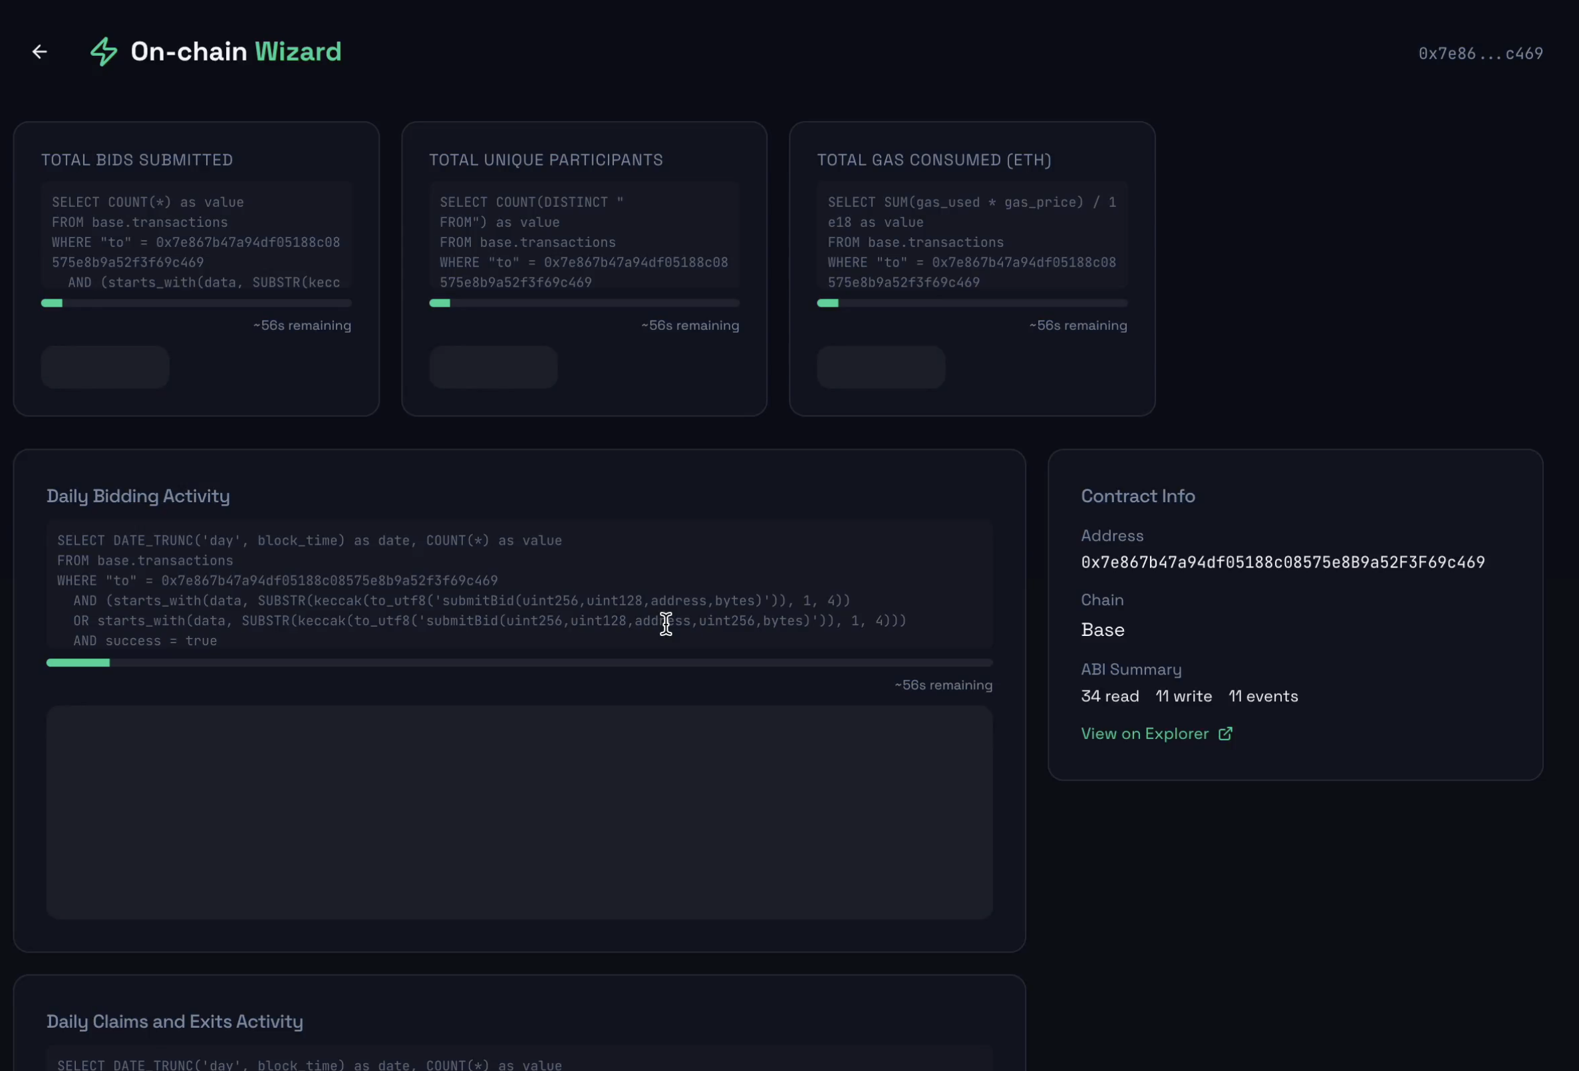
Task: Click the '~56s remaining' label on gas card
Action: click(x=1077, y=325)
